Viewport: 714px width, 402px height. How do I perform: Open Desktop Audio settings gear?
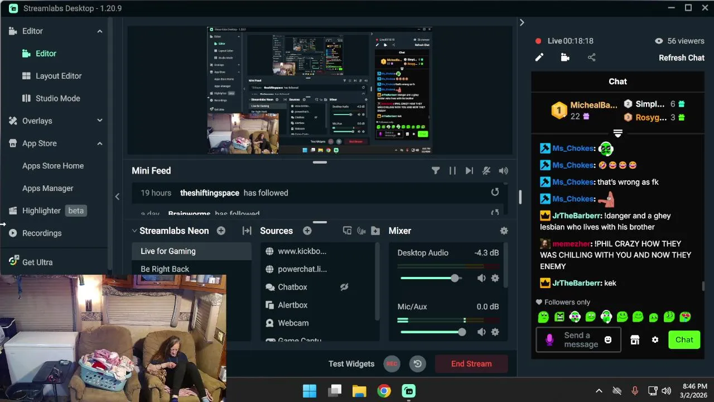tap(495, 278)
